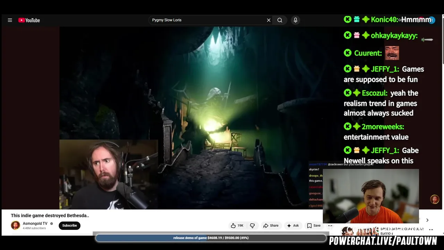This screenshot has height=250, width=444.
Task: Clear the search query with the X
Action: tap(268, 20)
